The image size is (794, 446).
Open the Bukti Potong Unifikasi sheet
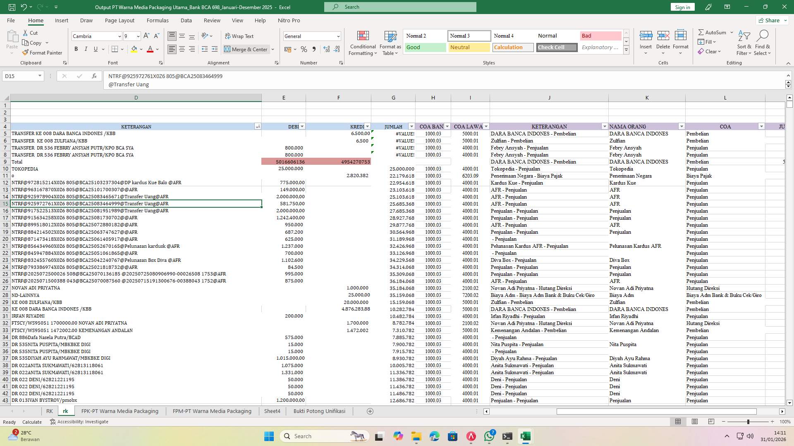[x=319, y=411]
